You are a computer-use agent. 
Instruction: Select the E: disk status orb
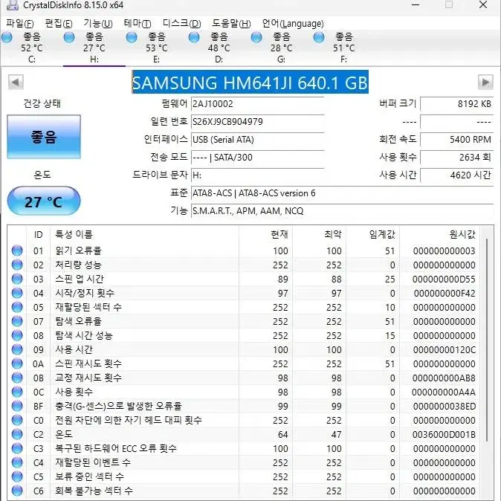pos(132,37)
